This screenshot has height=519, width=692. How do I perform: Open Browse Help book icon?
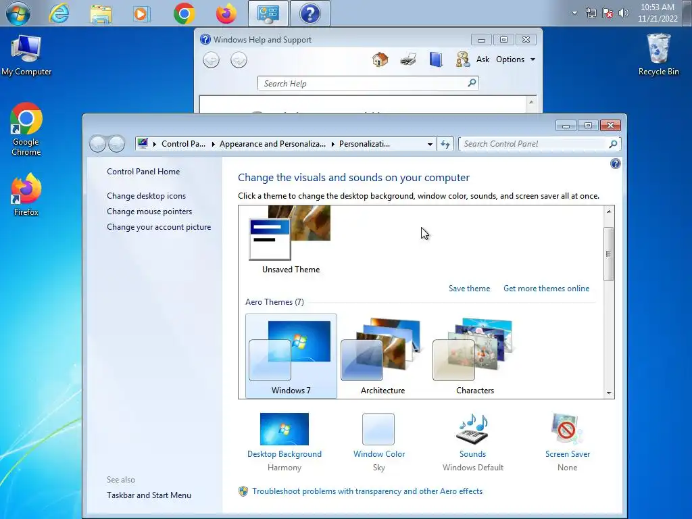coord(436,59)
